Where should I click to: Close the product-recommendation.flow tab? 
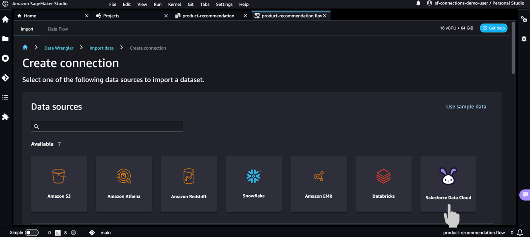coord(325,16)
